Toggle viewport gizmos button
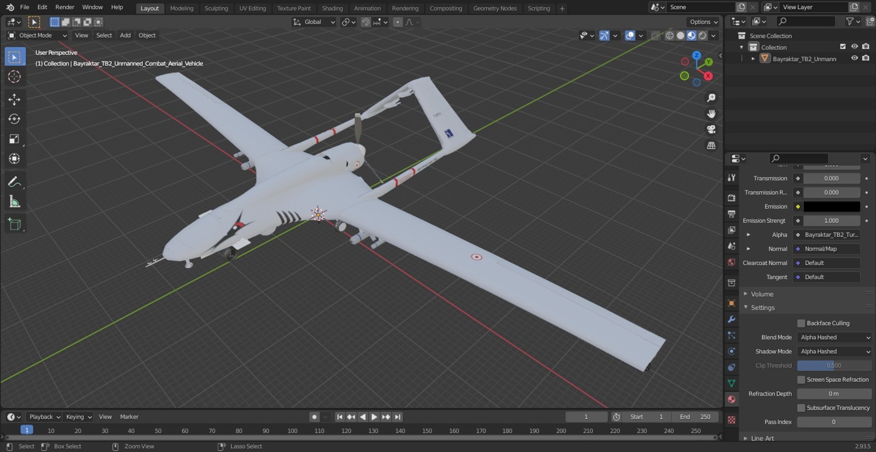The height and width of the screenshot is (452, 876). pyautogui.click(x=604, y=36)
